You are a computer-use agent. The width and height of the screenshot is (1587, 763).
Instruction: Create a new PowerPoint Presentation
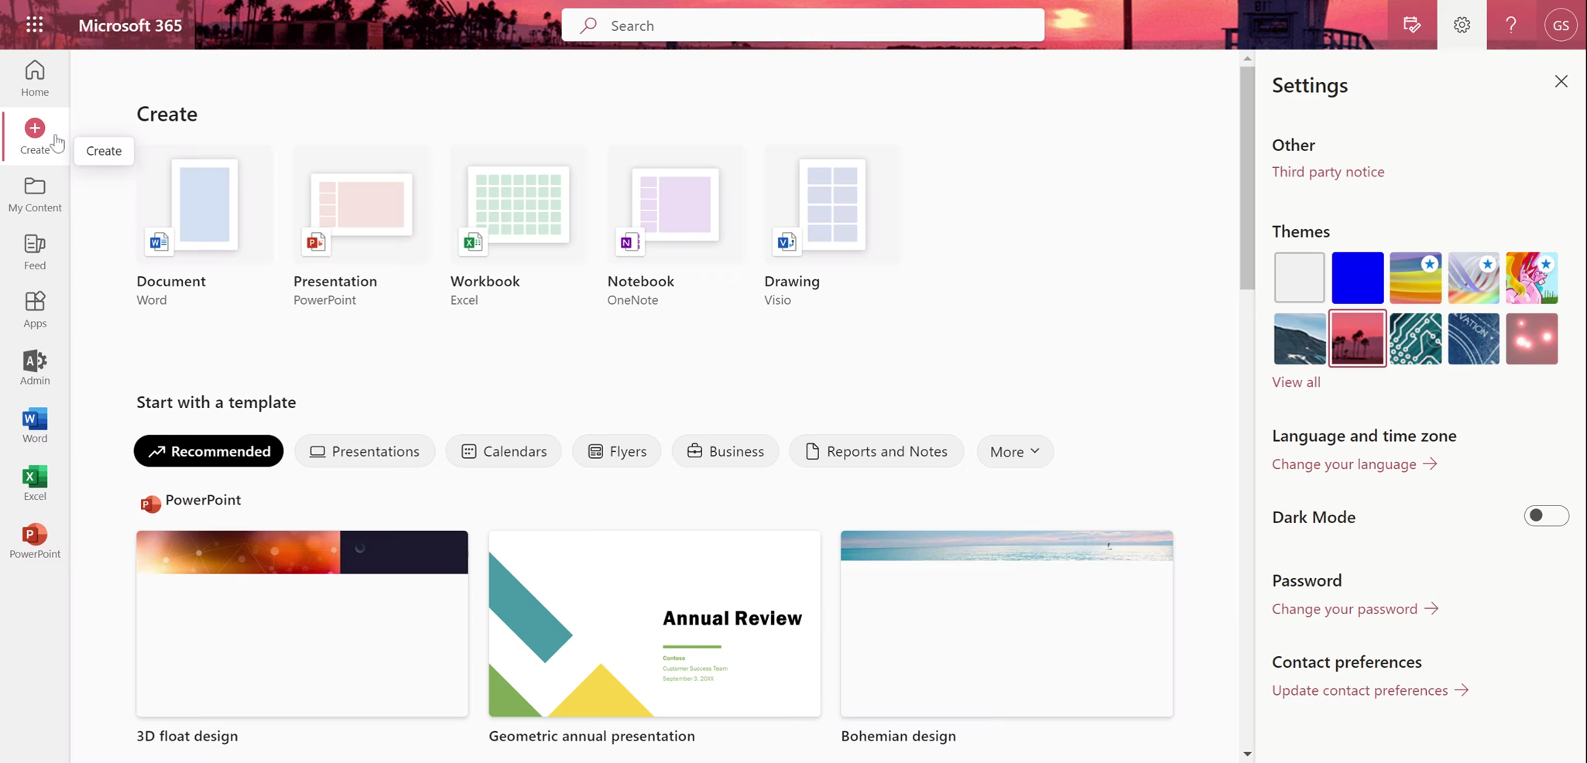click(x=362, y=226)
